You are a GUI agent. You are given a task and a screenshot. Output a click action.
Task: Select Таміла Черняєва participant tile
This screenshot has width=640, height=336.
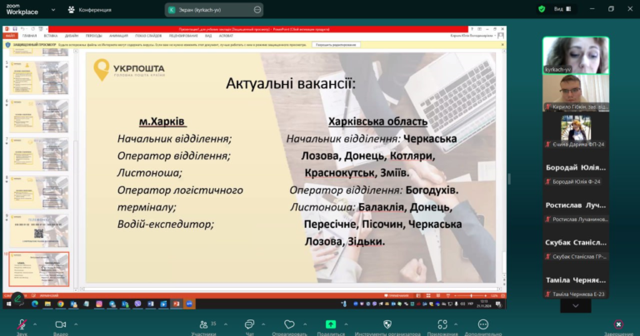coord(576,280)
